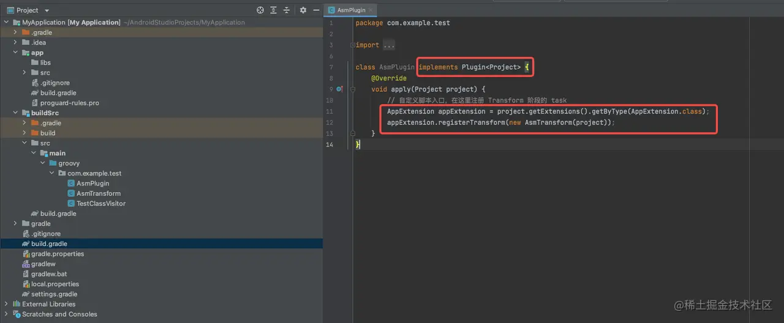The height and width of the screenshot is (323, 784).
Task: Unfold the collapsed import block on line 3
Action: [x=353, y=45]
